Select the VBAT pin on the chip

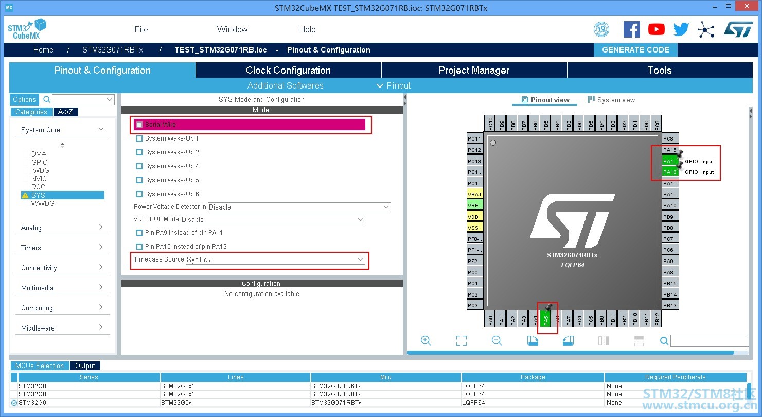[x=475, y=194]
